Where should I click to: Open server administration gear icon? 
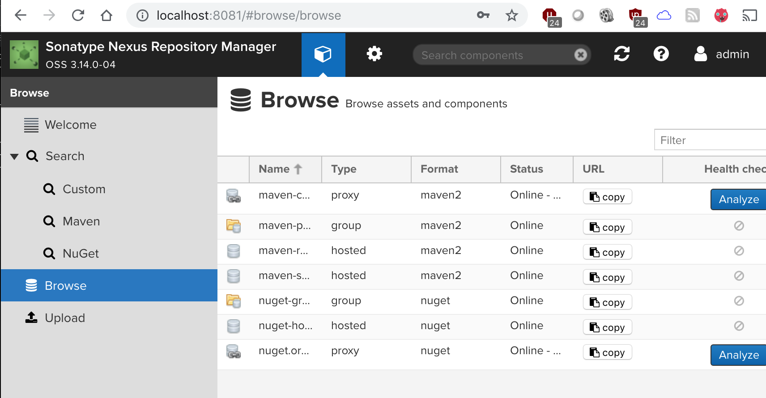(x=374, y=54)
